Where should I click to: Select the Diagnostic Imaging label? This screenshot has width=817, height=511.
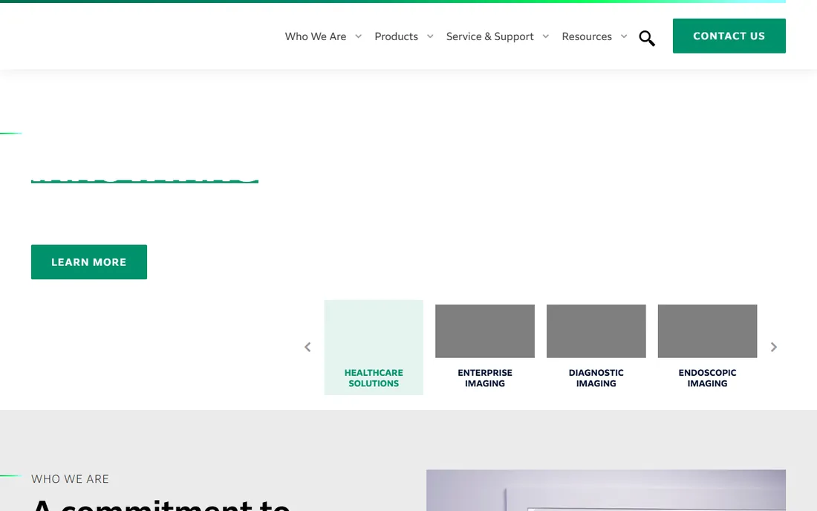pyautogui.click(x=596, y=378)
